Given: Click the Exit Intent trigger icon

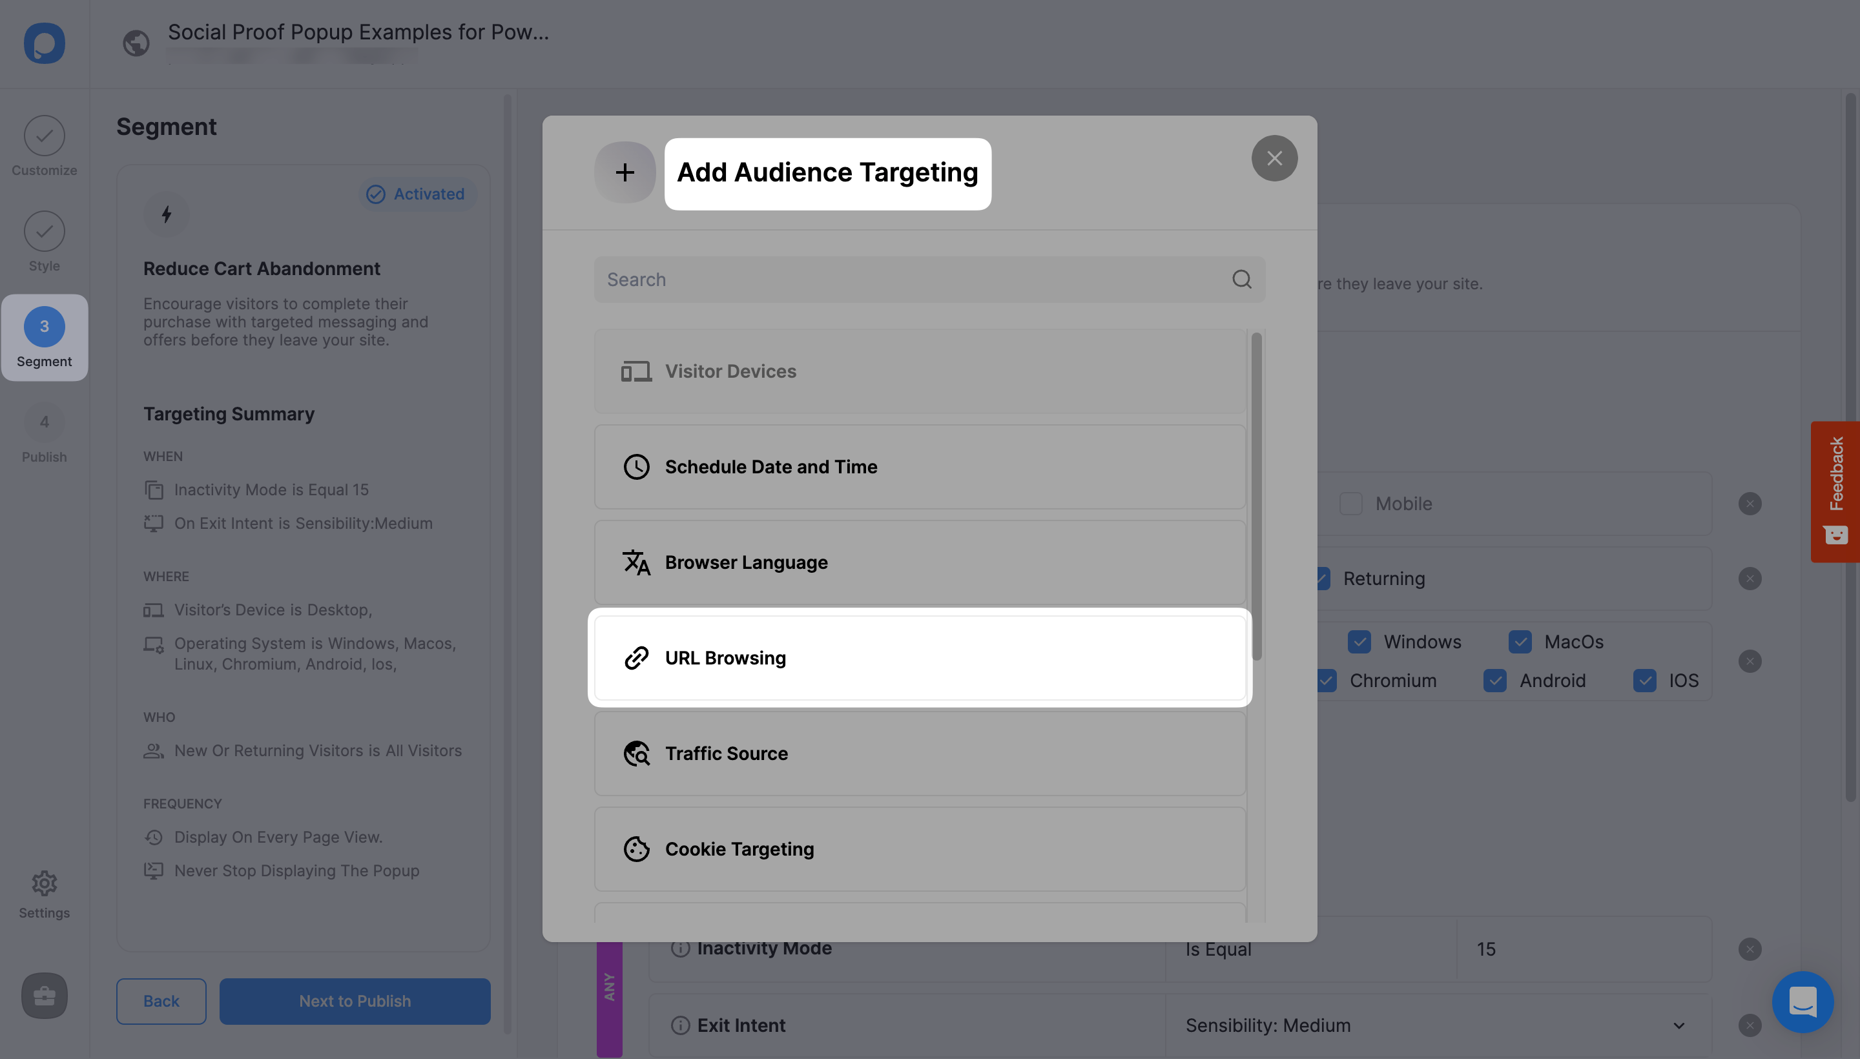Looking at the screenshot, I should 678,1025.
